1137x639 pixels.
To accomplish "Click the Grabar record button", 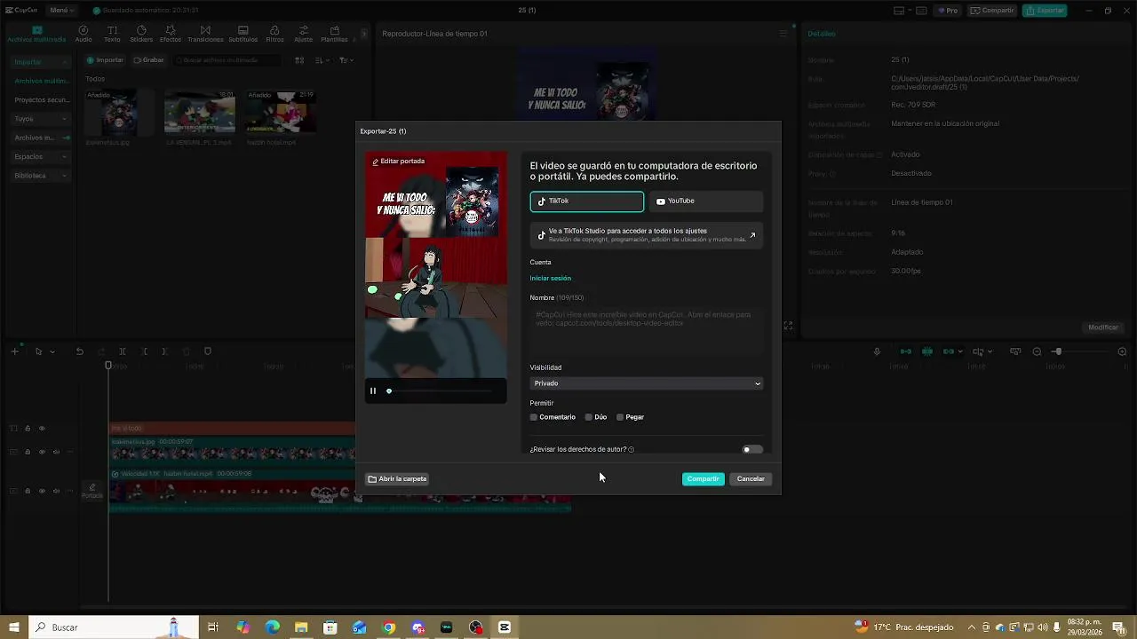I will 148,60.
